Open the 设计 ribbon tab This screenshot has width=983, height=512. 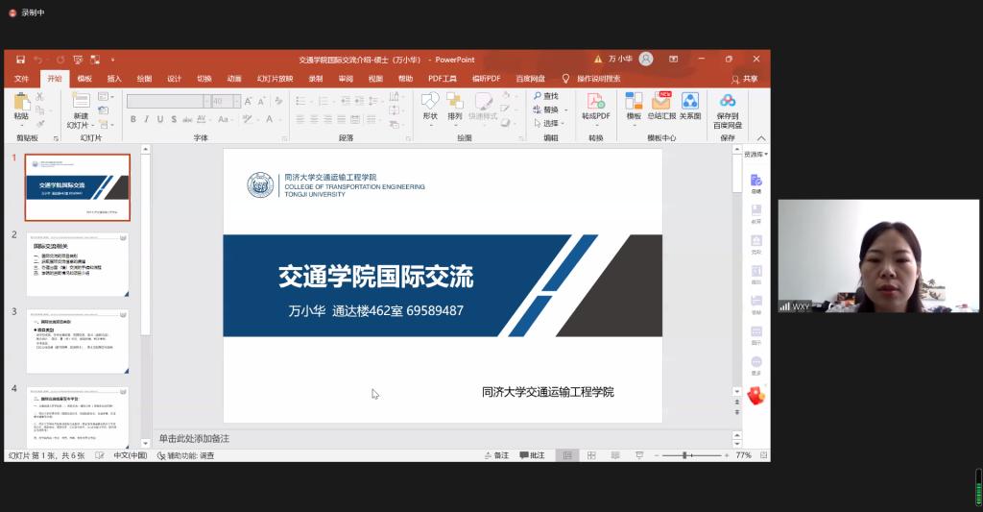point(174,79)
